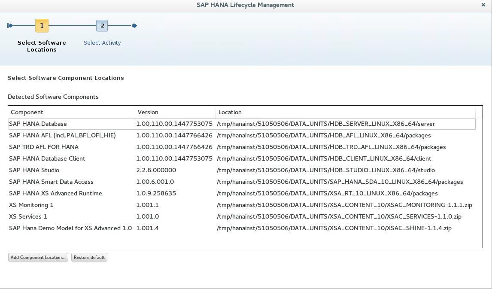Select the SAP HANA Studio component row

129,170
